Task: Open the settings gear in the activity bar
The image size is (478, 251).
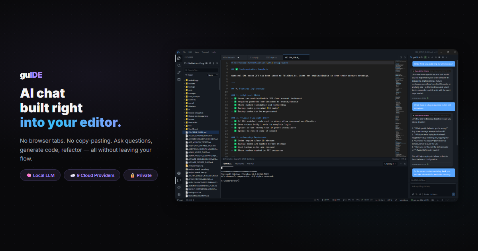Action: click(179, 194)
